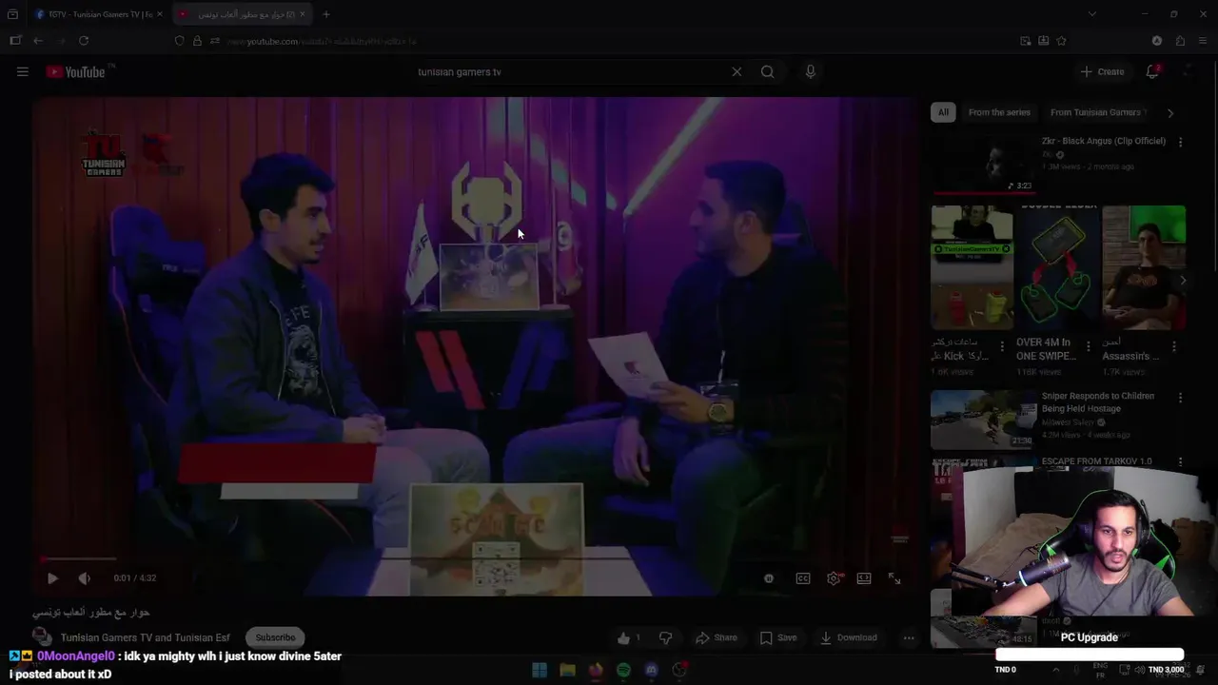Bookmark this page with the star
The image size is (1218, 685).
(x=1061, y=41)
